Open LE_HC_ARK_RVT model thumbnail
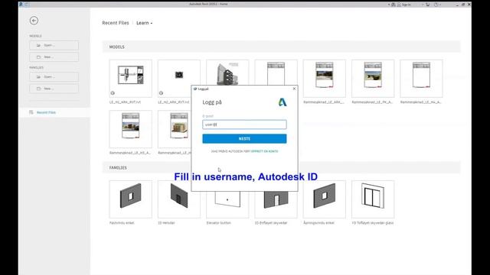 (131, 78)
